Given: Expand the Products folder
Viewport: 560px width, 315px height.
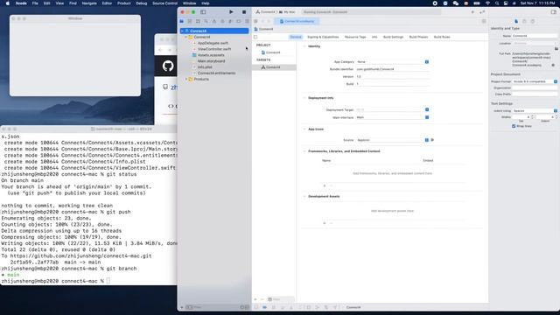Looking at the screenshot, I should [186, 80].
